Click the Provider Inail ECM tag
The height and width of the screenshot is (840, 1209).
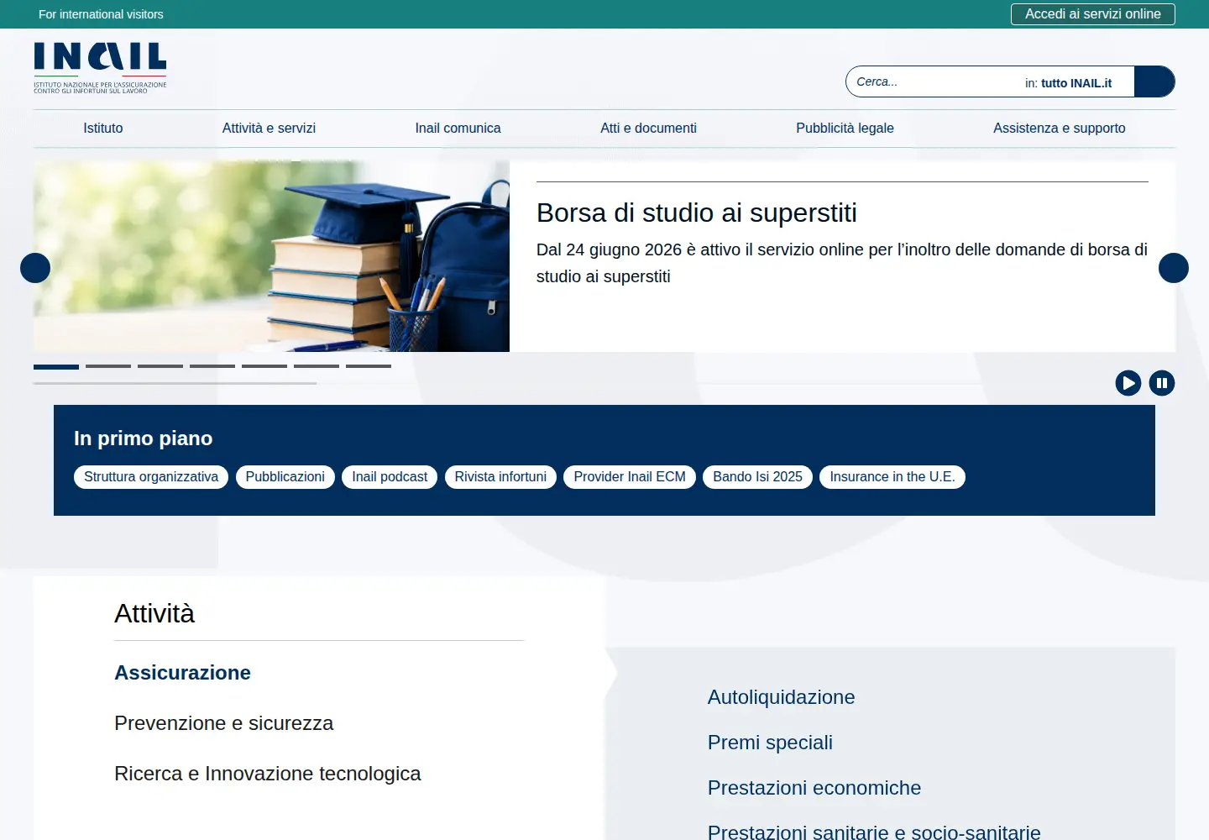click(x=630, y=477)
